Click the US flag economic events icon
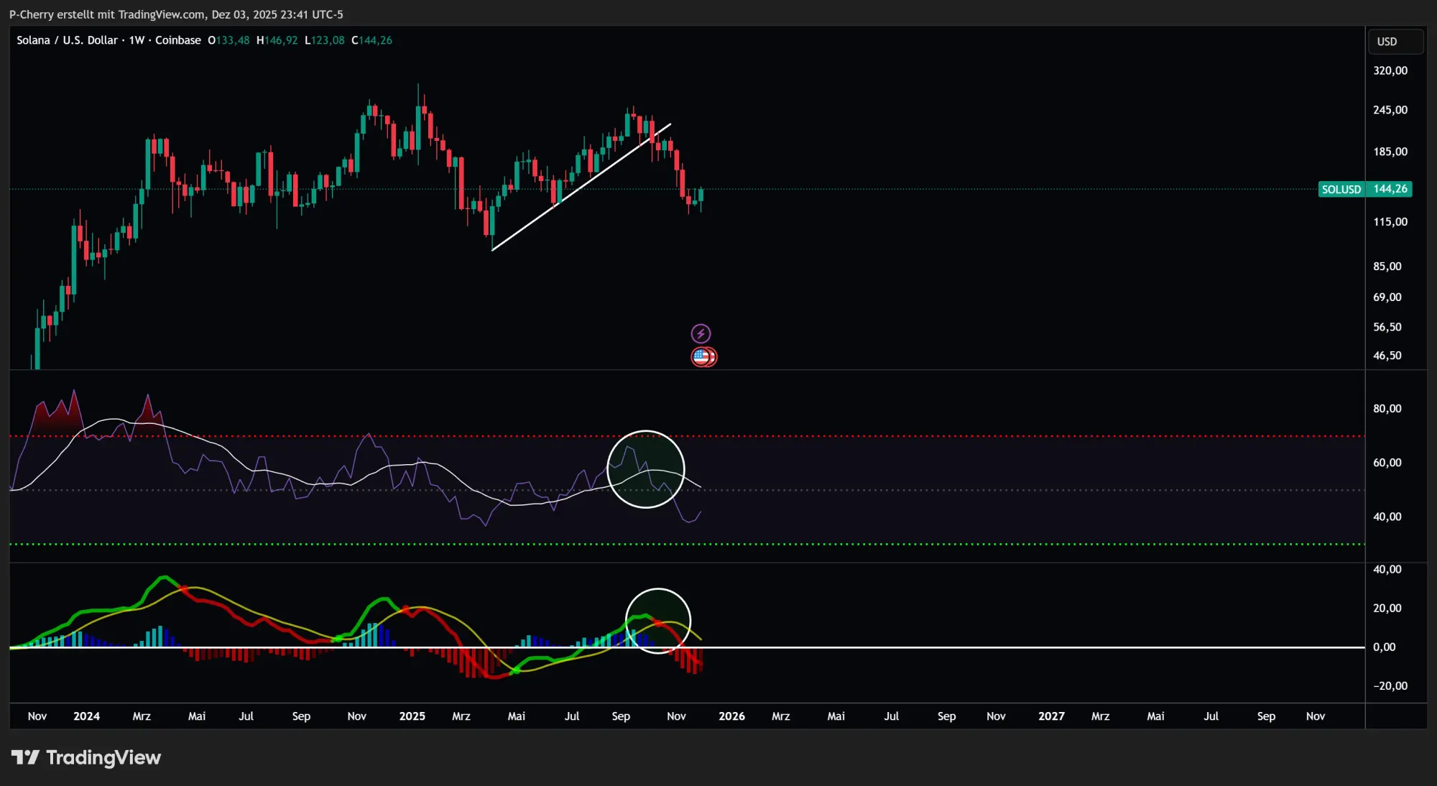Screen dimensions: 1437x786 pyautogui.click(x=701, y=356)
